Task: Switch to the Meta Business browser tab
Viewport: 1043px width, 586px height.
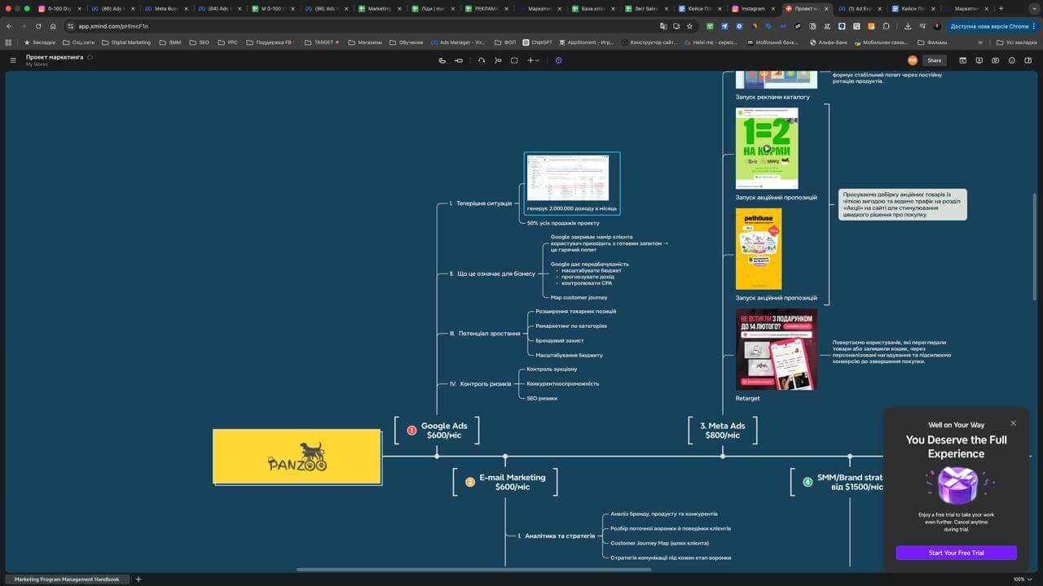Action: pos(166,8)
